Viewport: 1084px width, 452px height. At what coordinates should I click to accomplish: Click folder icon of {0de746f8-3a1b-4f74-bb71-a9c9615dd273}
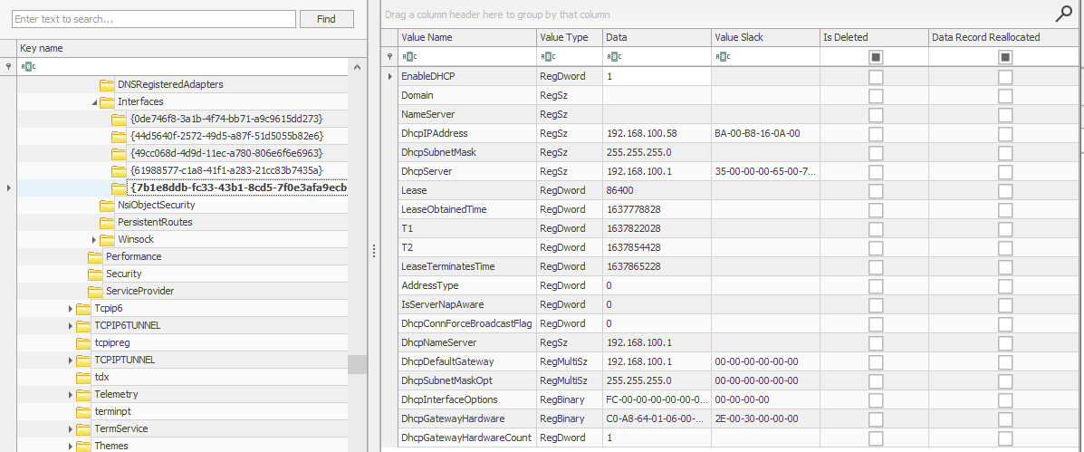(x=119, y=120)
